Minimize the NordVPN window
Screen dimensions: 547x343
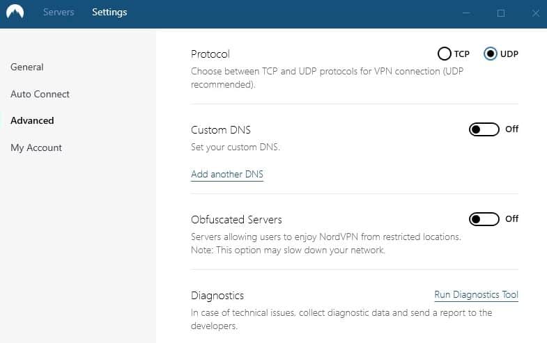(466, 13)
